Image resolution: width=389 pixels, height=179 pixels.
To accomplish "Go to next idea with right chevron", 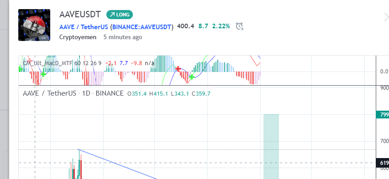I will pos(386,18).
